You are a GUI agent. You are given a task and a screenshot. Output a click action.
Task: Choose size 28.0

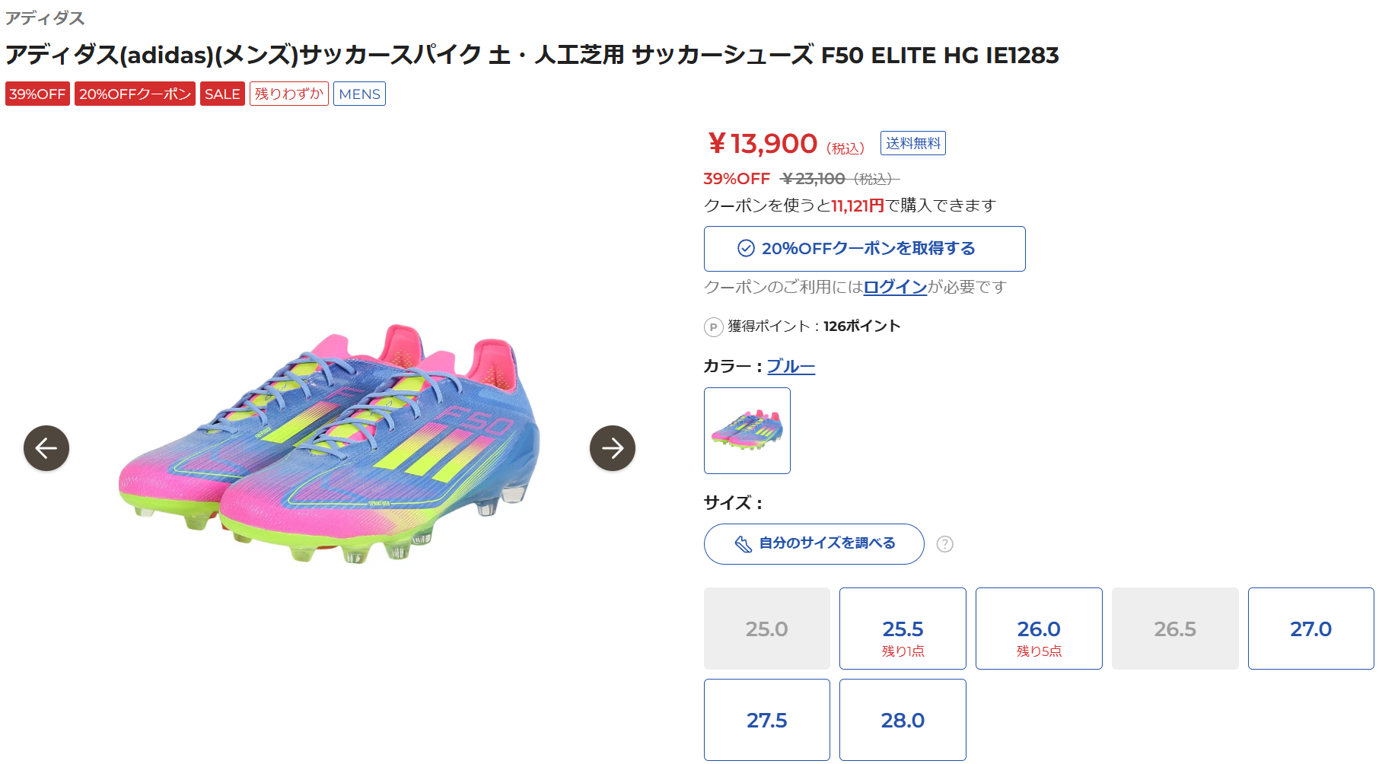pos(903,720)
